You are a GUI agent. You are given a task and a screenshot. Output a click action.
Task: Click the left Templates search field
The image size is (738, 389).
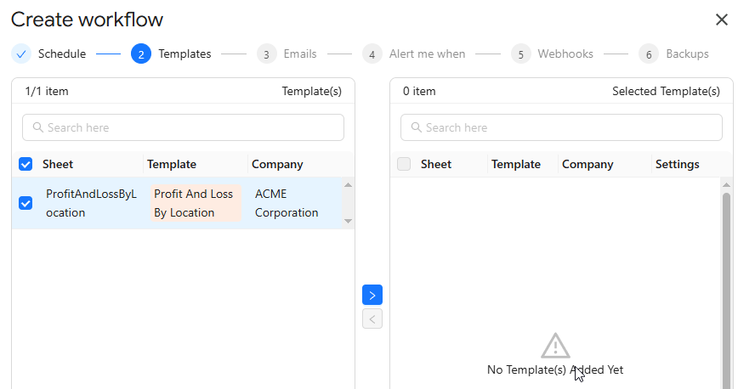pyautogui.click(x=183, y=127)
